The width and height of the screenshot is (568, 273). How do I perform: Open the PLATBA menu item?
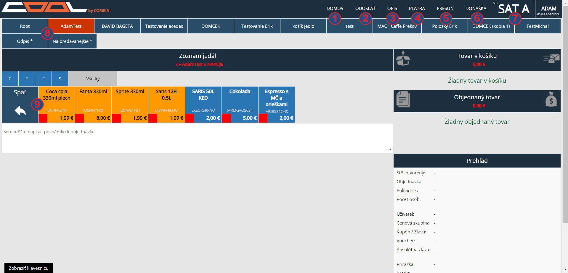[x=417, y=9]
